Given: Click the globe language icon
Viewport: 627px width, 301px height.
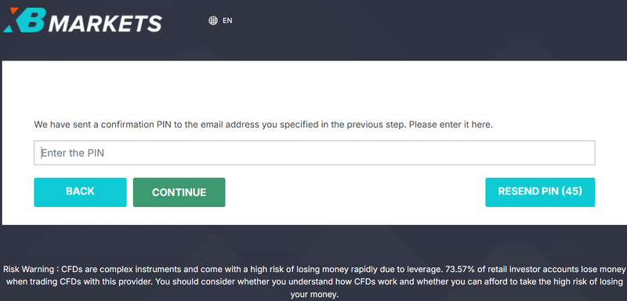Looking at the screenshot, I should tap(213, 20).
